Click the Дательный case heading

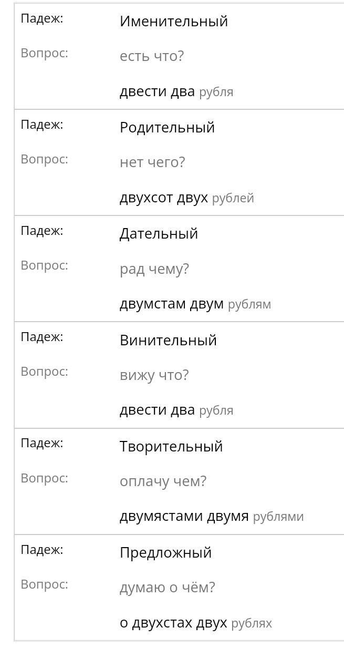(159, 234)
